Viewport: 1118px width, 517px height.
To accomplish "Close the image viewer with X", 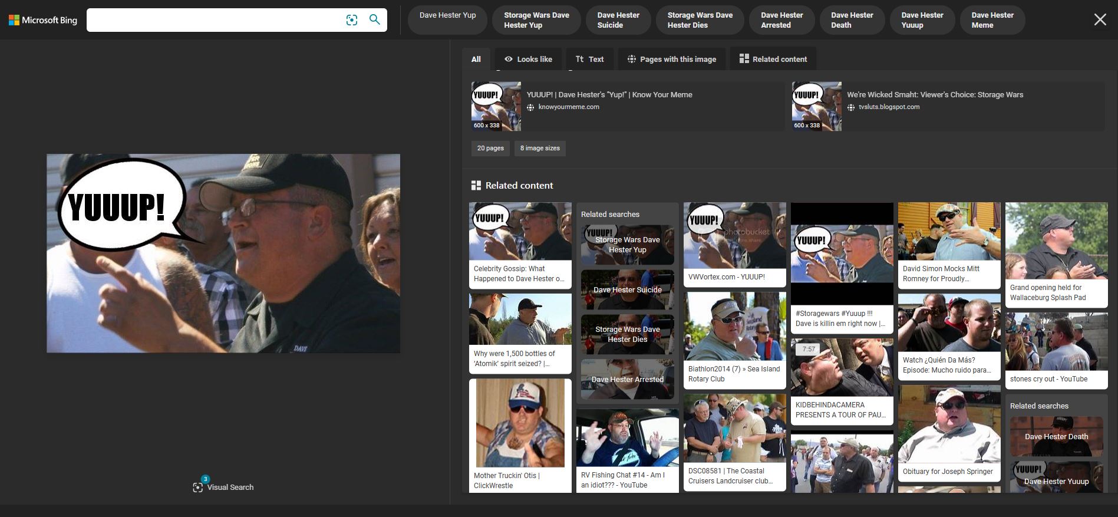I will [1100, 20].
